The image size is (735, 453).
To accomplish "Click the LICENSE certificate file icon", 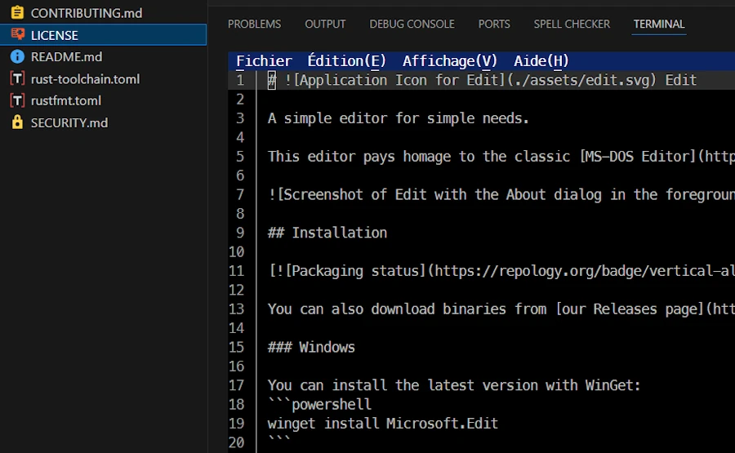I will pos(17,35).
